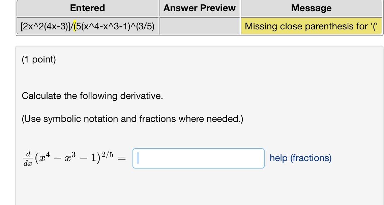Click the empty Answer Preview cell
This screenshot has width=384, height=205.
click(199, 26)
